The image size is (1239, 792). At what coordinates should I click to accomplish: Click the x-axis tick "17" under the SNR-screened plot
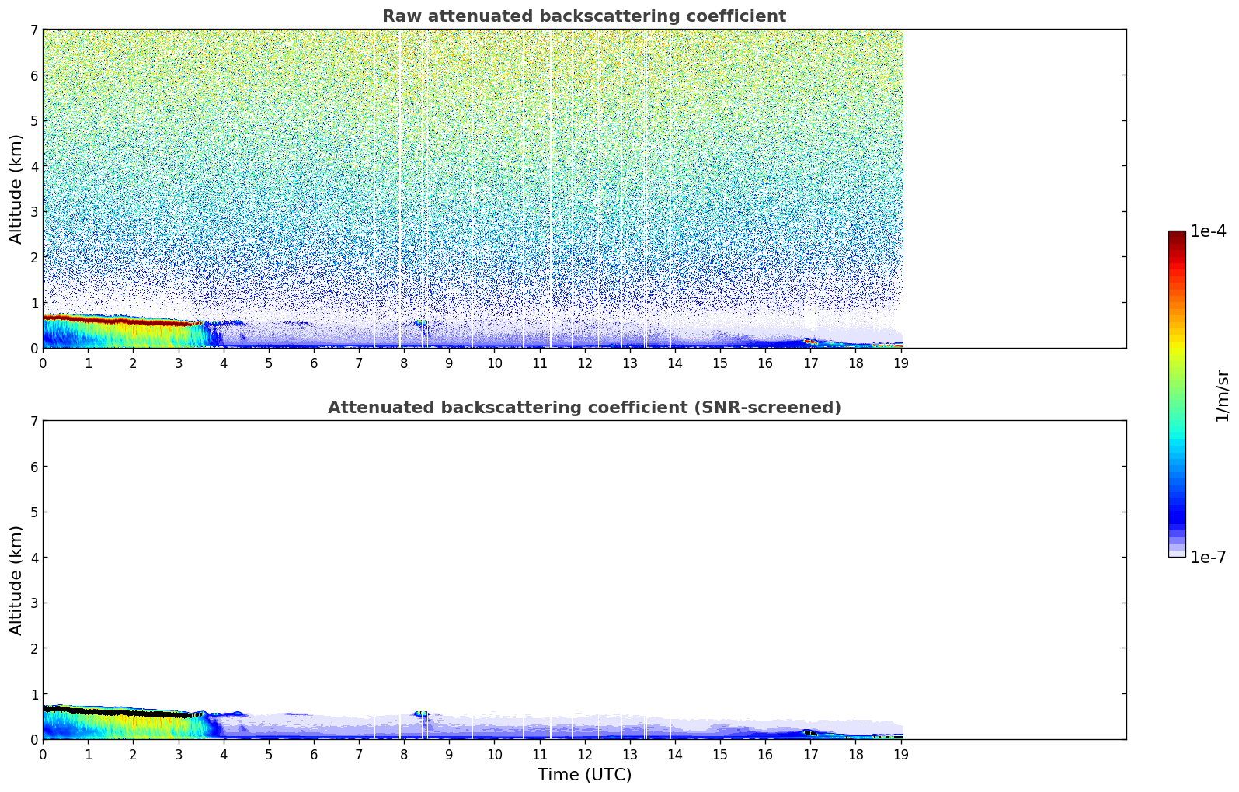(810, 754)
